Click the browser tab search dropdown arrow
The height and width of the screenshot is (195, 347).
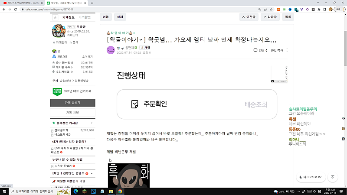click(318, 3)
